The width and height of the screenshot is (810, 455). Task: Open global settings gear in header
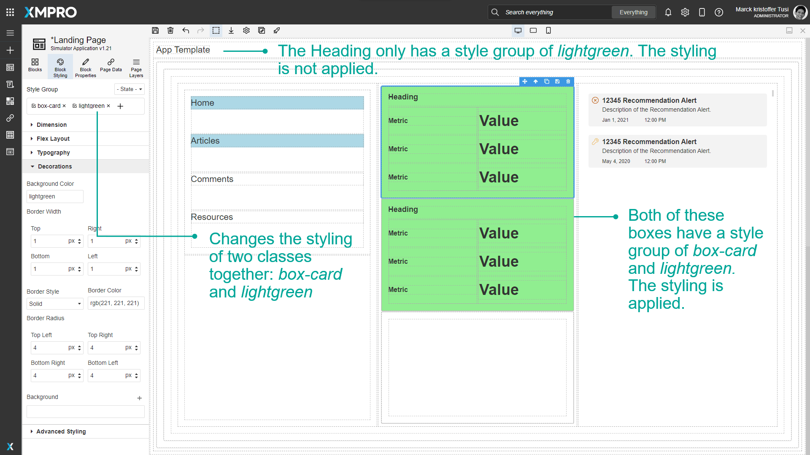point(685,12)
